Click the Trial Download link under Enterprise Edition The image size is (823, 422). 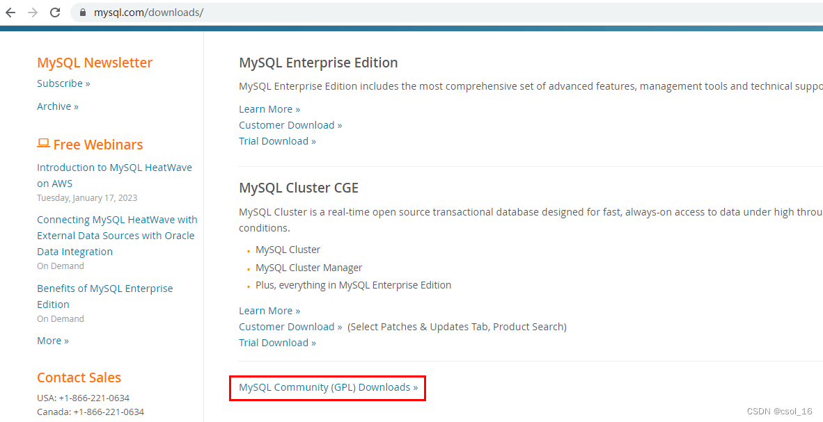click(x=277, y=140)
